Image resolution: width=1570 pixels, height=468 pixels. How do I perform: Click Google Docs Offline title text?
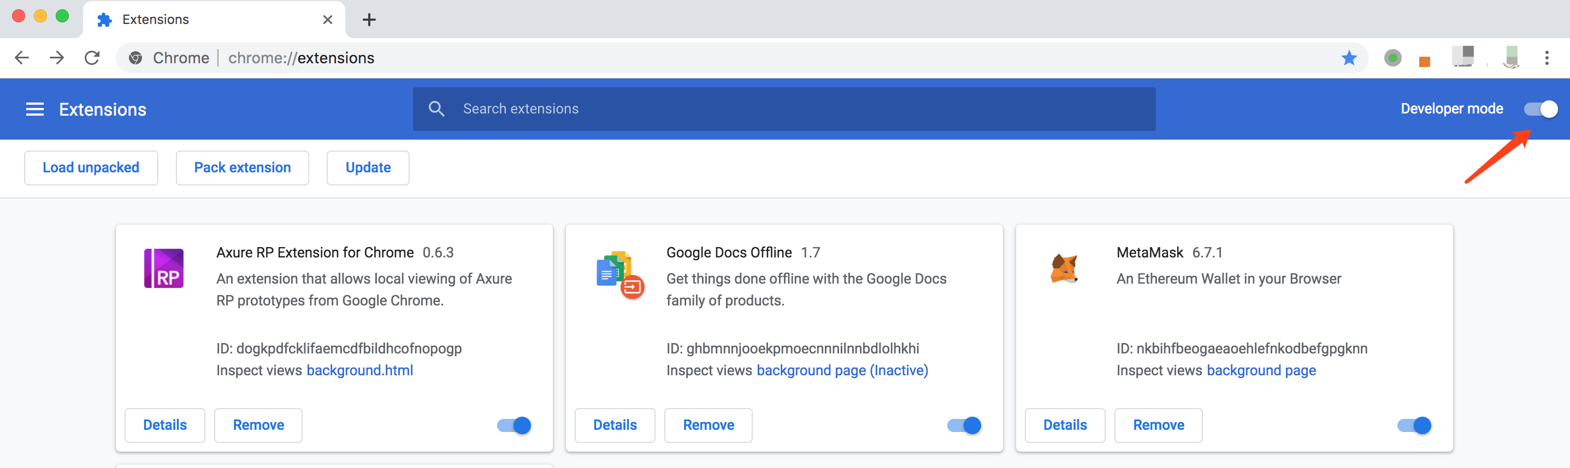tap(729, 253)
